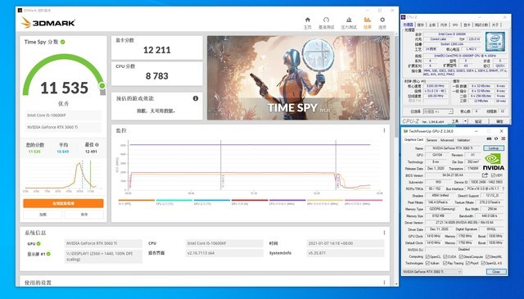
Task: Click the Close button in GPU-Z
Action: click(x=496, y=272)
